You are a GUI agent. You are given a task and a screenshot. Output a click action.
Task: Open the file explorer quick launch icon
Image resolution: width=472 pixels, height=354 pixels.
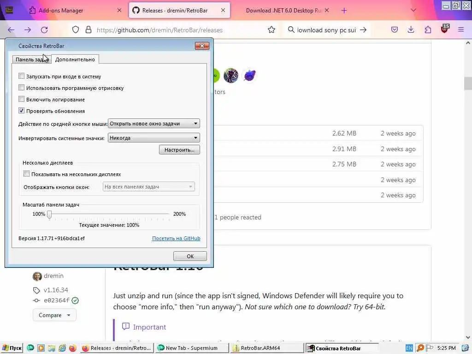point(52,348)
